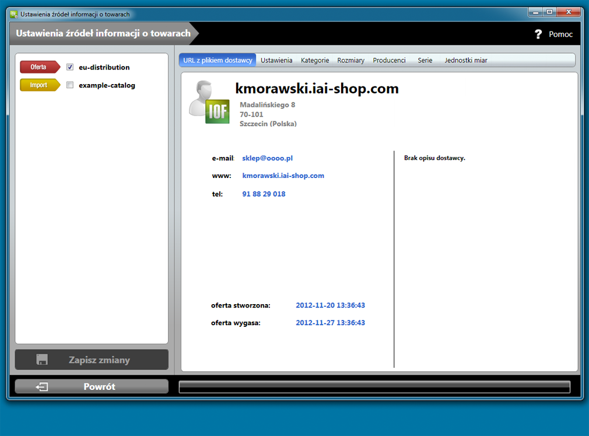Open the kmorawski.iai-shop.com www link
Image resolution: width=589 pixels, height=436 pixels.
283,176
